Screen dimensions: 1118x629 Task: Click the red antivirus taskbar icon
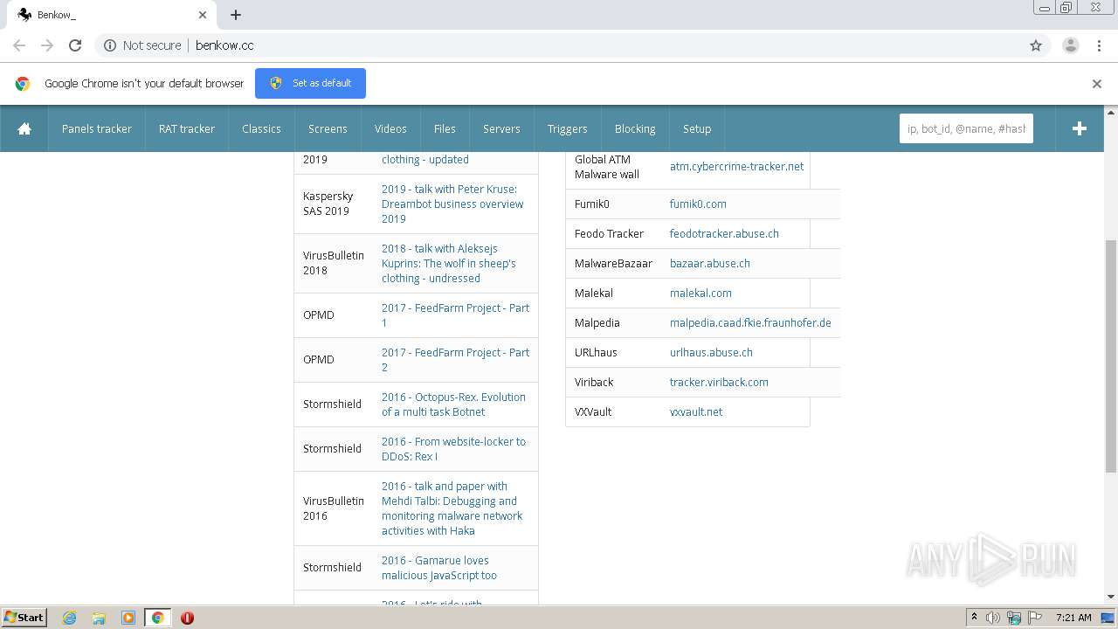[x=187, y=618]
